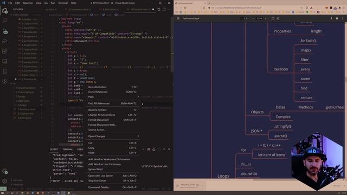Expand the Open Changes submenu
The image size is (347, 195).
click(x=112, y=136)
